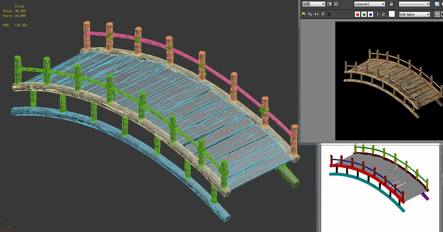
Task: Toggle the monochrome display button
Action: pyautogui.click(x=383, y=14)
